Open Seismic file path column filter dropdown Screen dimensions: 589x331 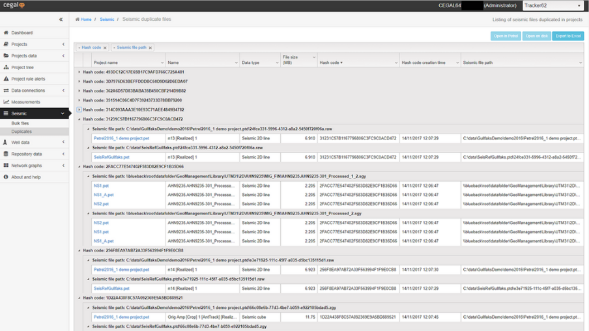point(581,63)
